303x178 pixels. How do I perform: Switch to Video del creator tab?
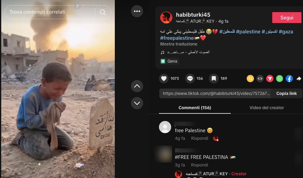267,108
